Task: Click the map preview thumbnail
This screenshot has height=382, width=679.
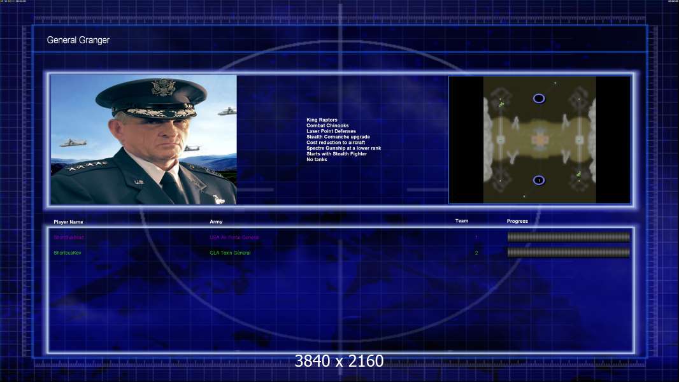Action: pos(540,139)
